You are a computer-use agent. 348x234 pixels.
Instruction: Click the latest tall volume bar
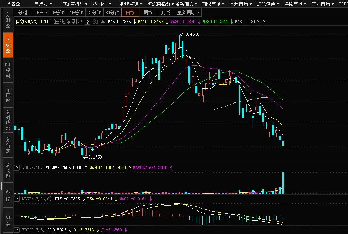[283, 183]
